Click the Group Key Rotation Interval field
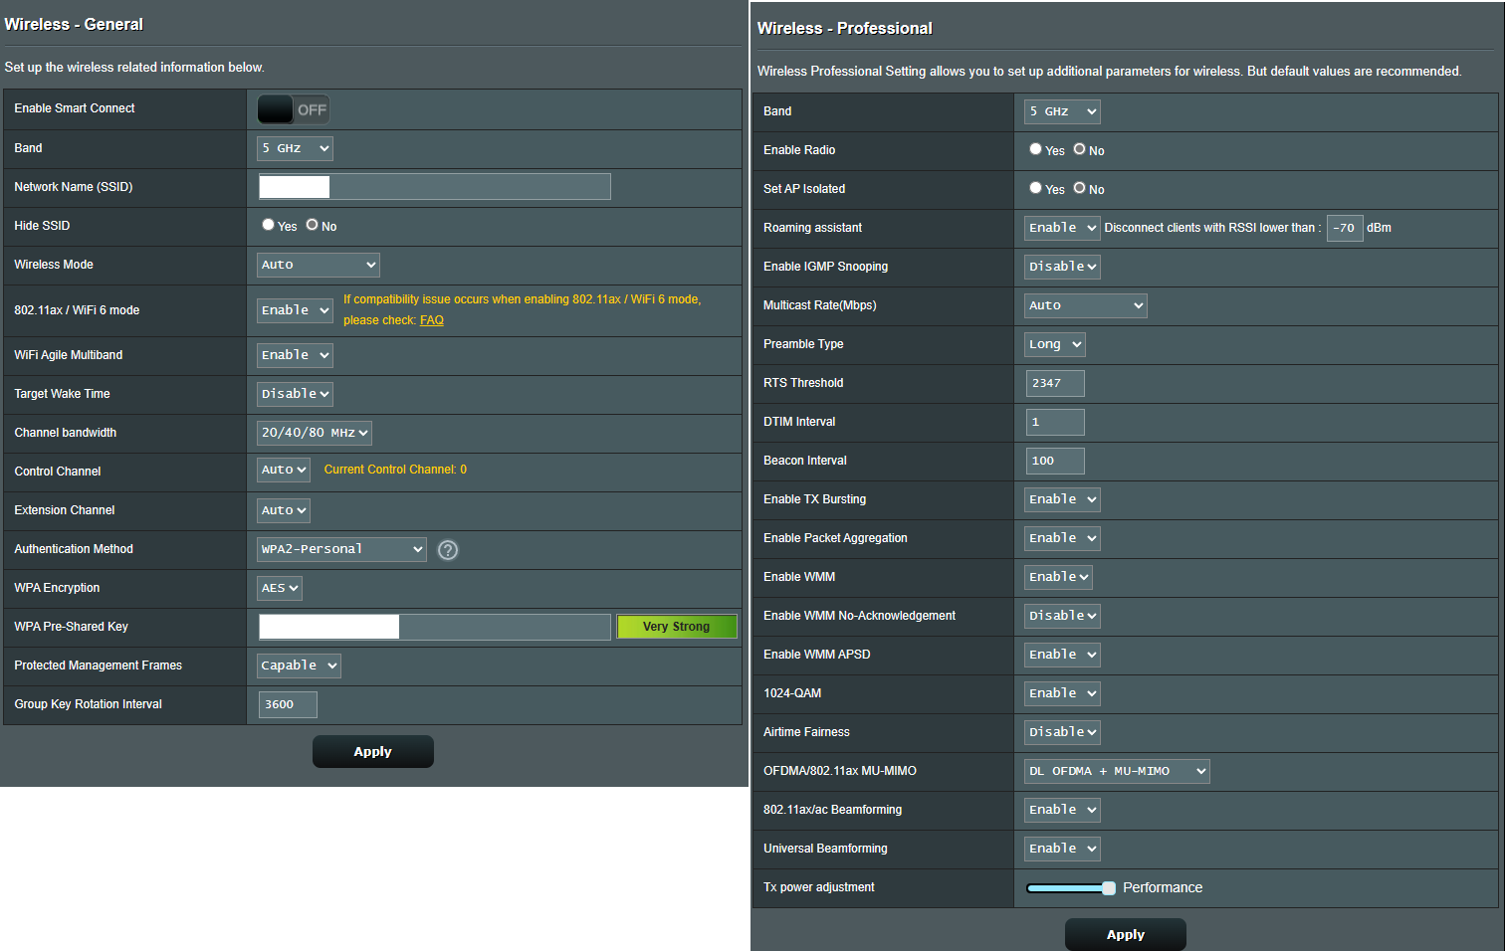 tap(288, 704)
